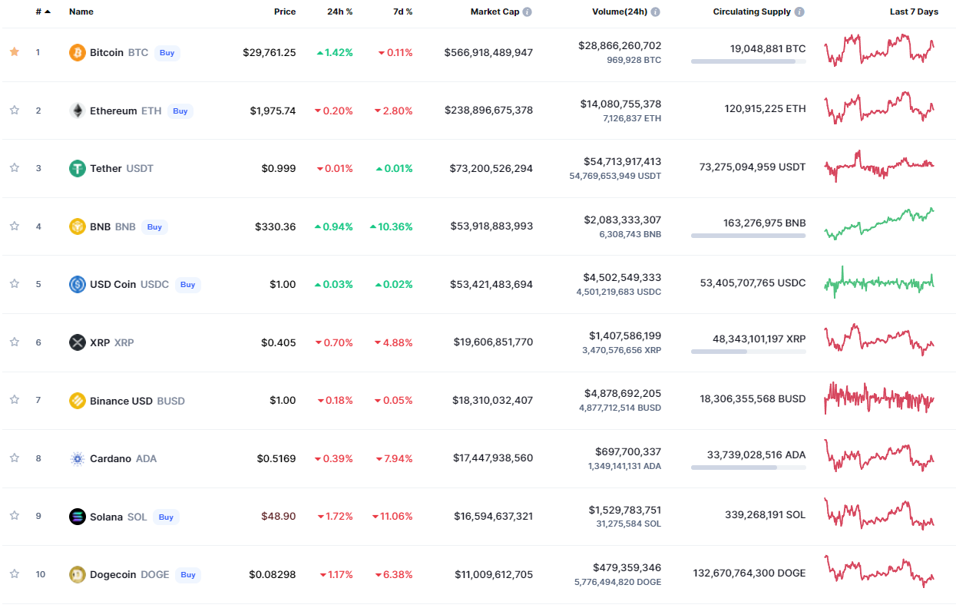Add XRP to watchlist with star

pos(14,342)
